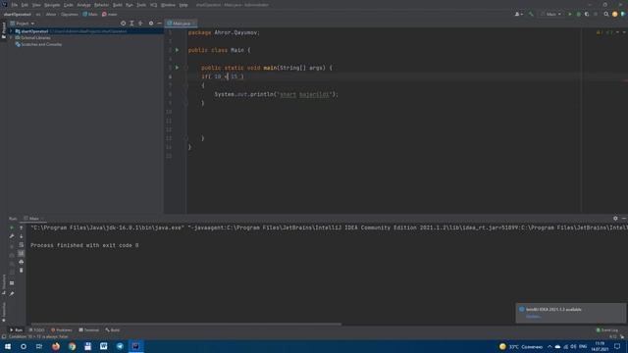Screen dimensions: 628x353
Task: Click 'Process finished with exit code 0' text
Action: tap(84, 245)
